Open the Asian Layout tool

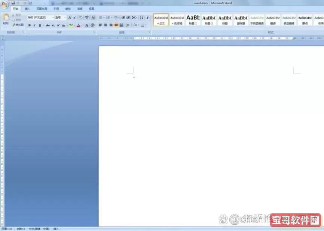134,18
